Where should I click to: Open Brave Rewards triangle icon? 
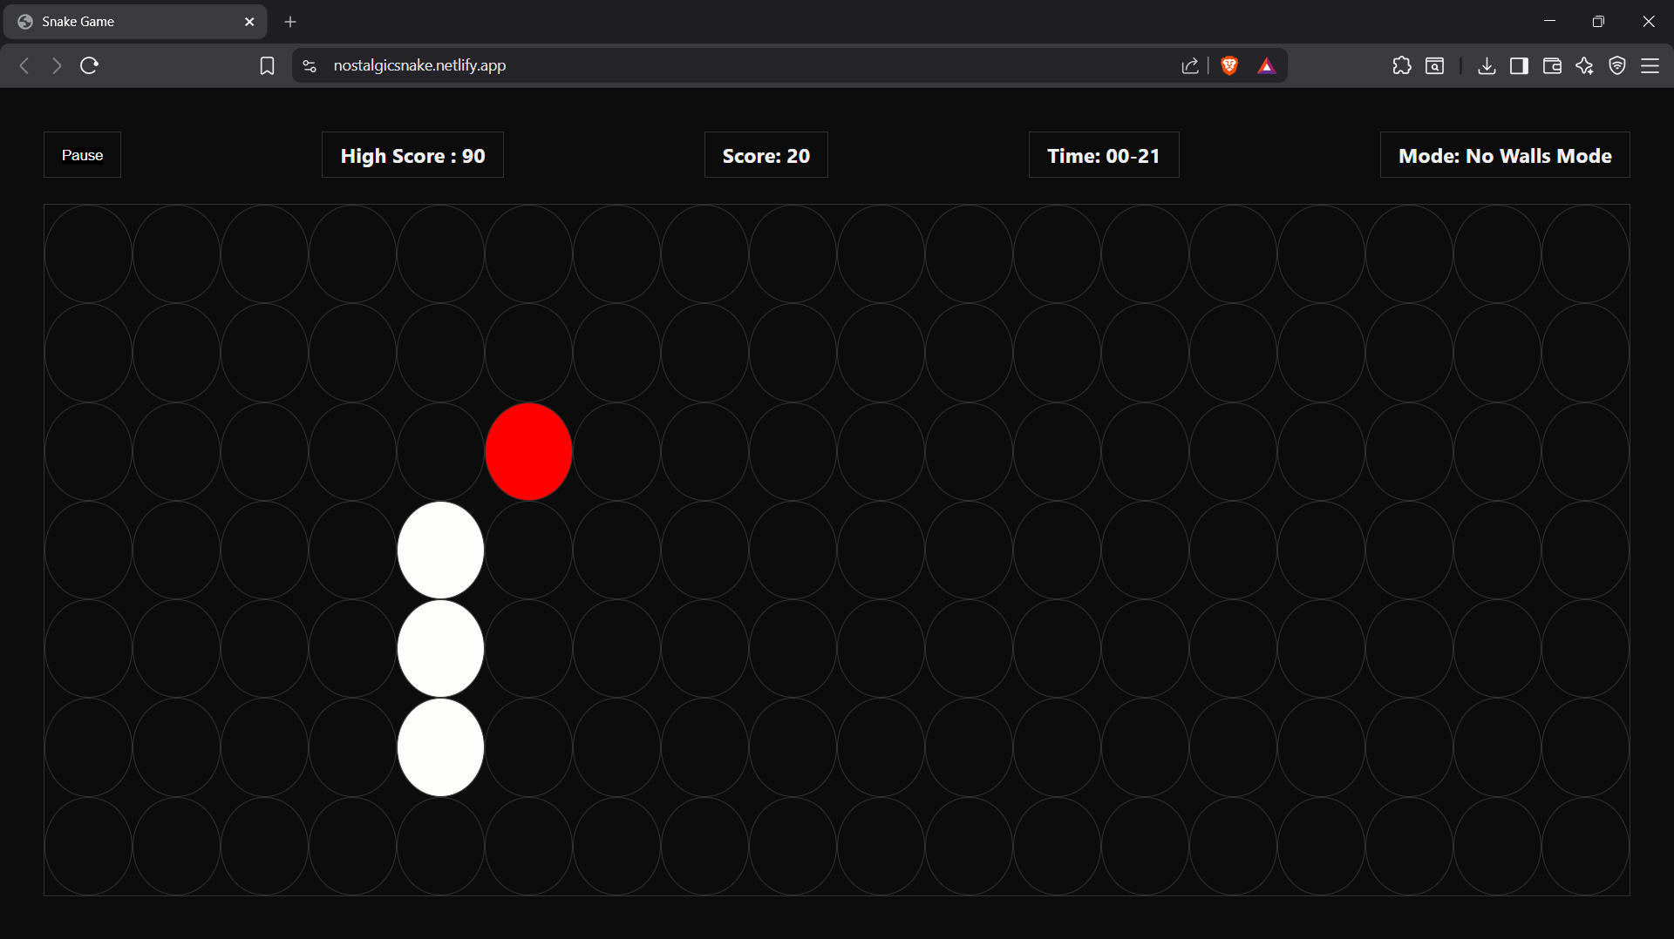[1267, 65]
